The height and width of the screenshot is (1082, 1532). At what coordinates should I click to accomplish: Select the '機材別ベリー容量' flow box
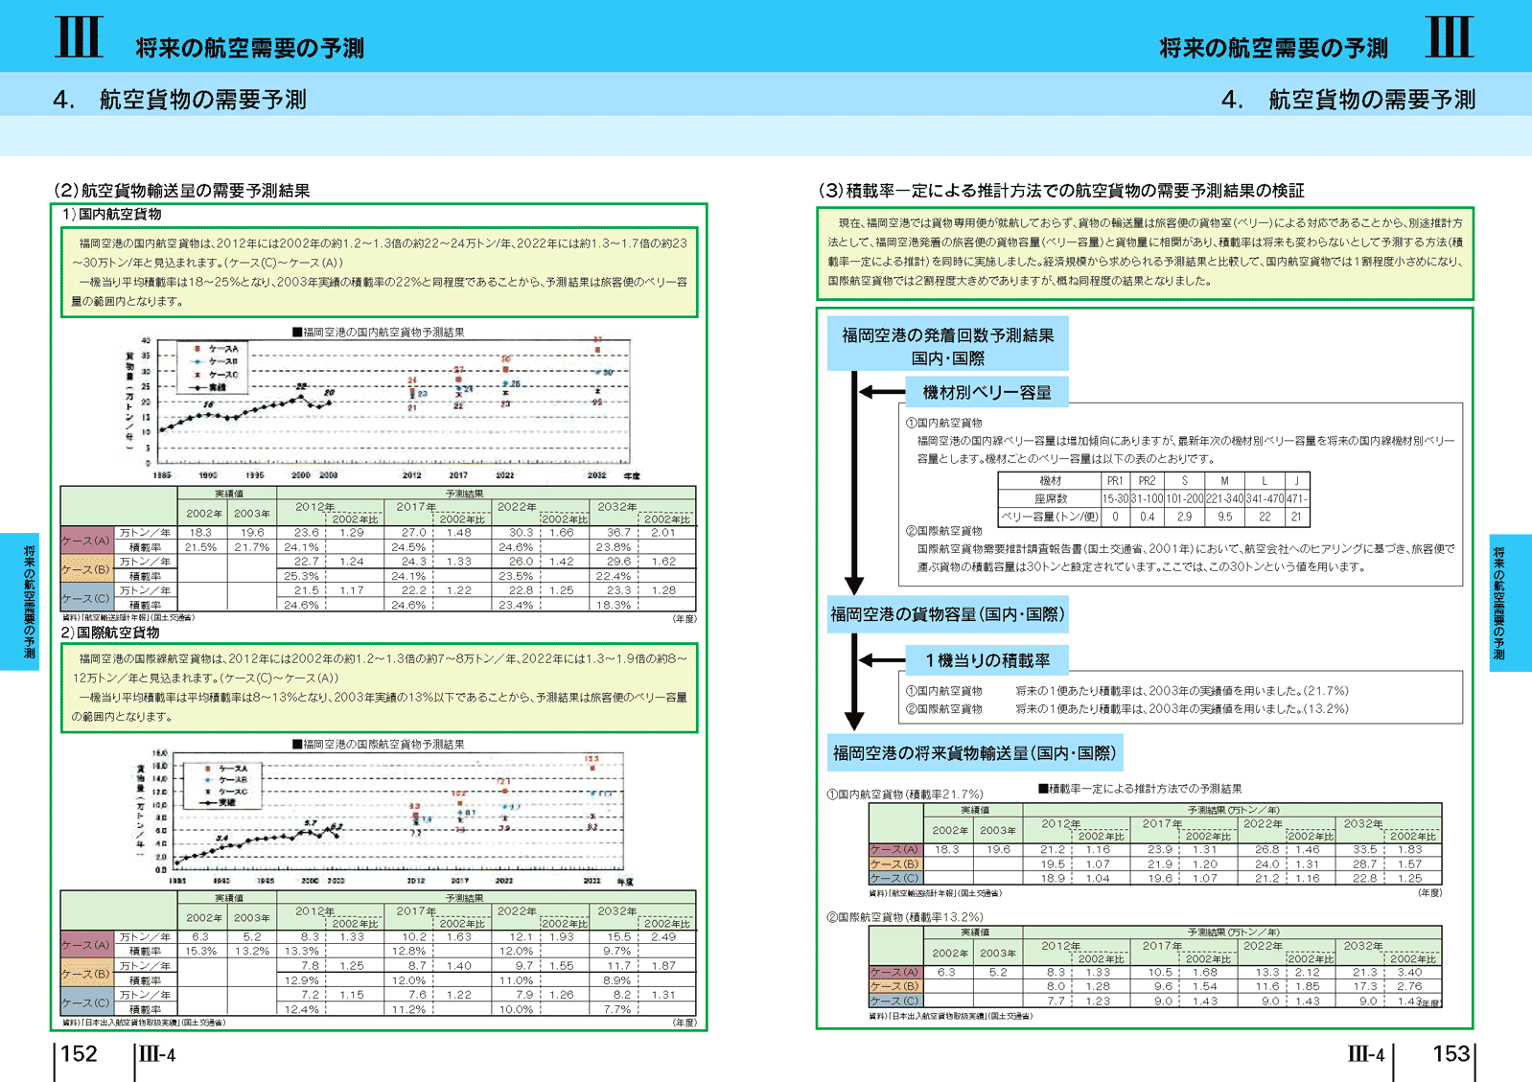[x=987, y=392]
